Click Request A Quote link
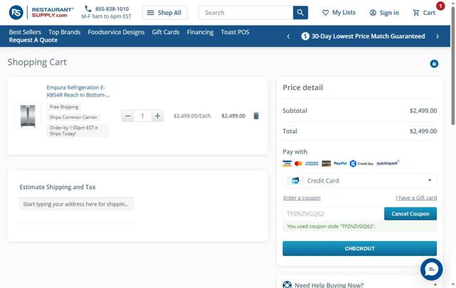Image resolution: width=456 pixels, height=288 pixels. [x=33, y=40]
